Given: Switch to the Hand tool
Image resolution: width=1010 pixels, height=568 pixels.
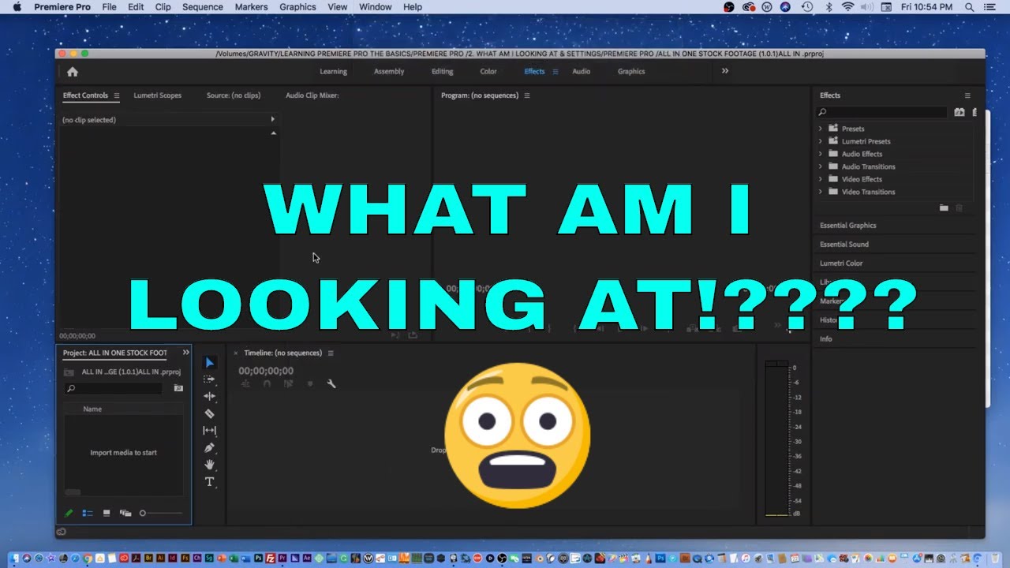Looking at the screenshot, I should (x=209, y=465).
